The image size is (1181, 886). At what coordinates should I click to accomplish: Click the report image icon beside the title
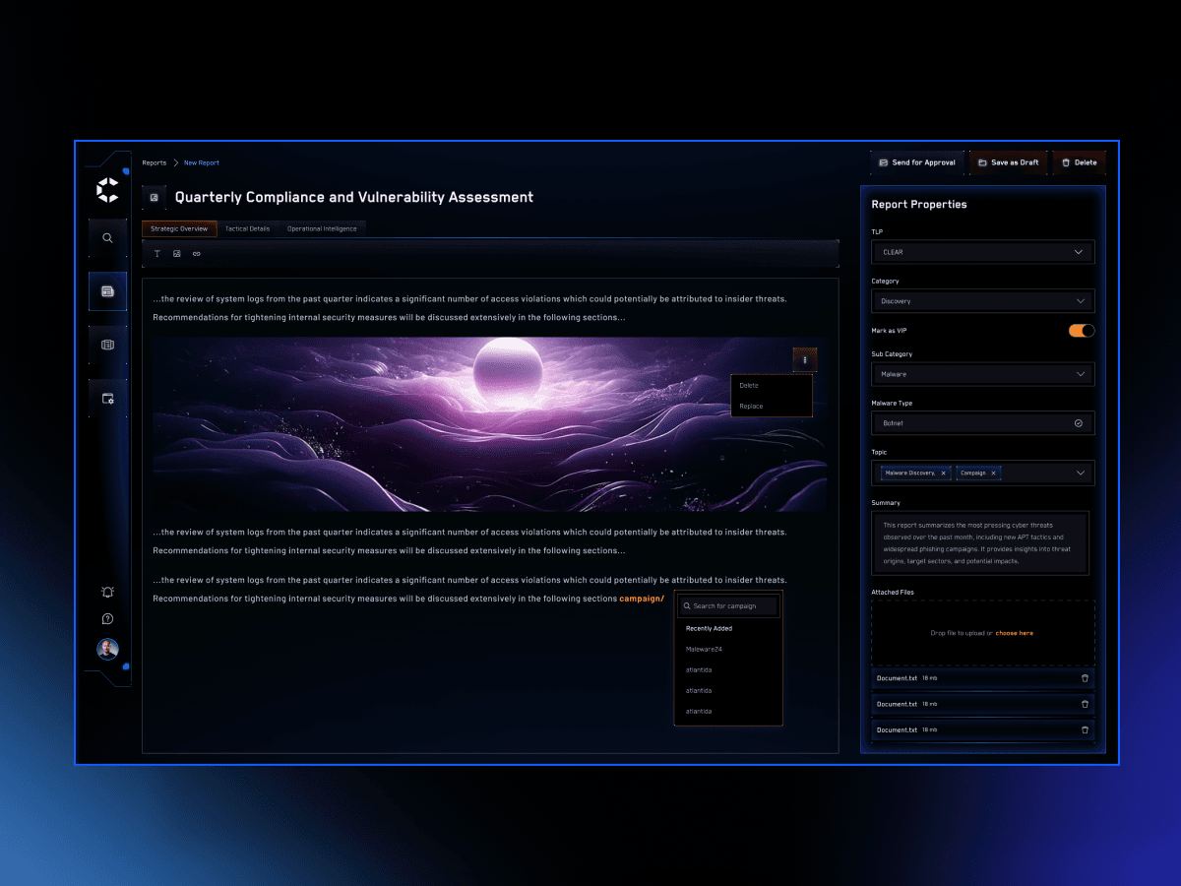(154, 198)
